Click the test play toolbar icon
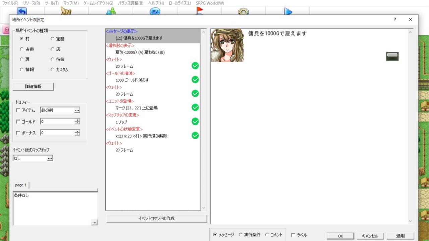 pyautogui.click(x=288, y=11)
